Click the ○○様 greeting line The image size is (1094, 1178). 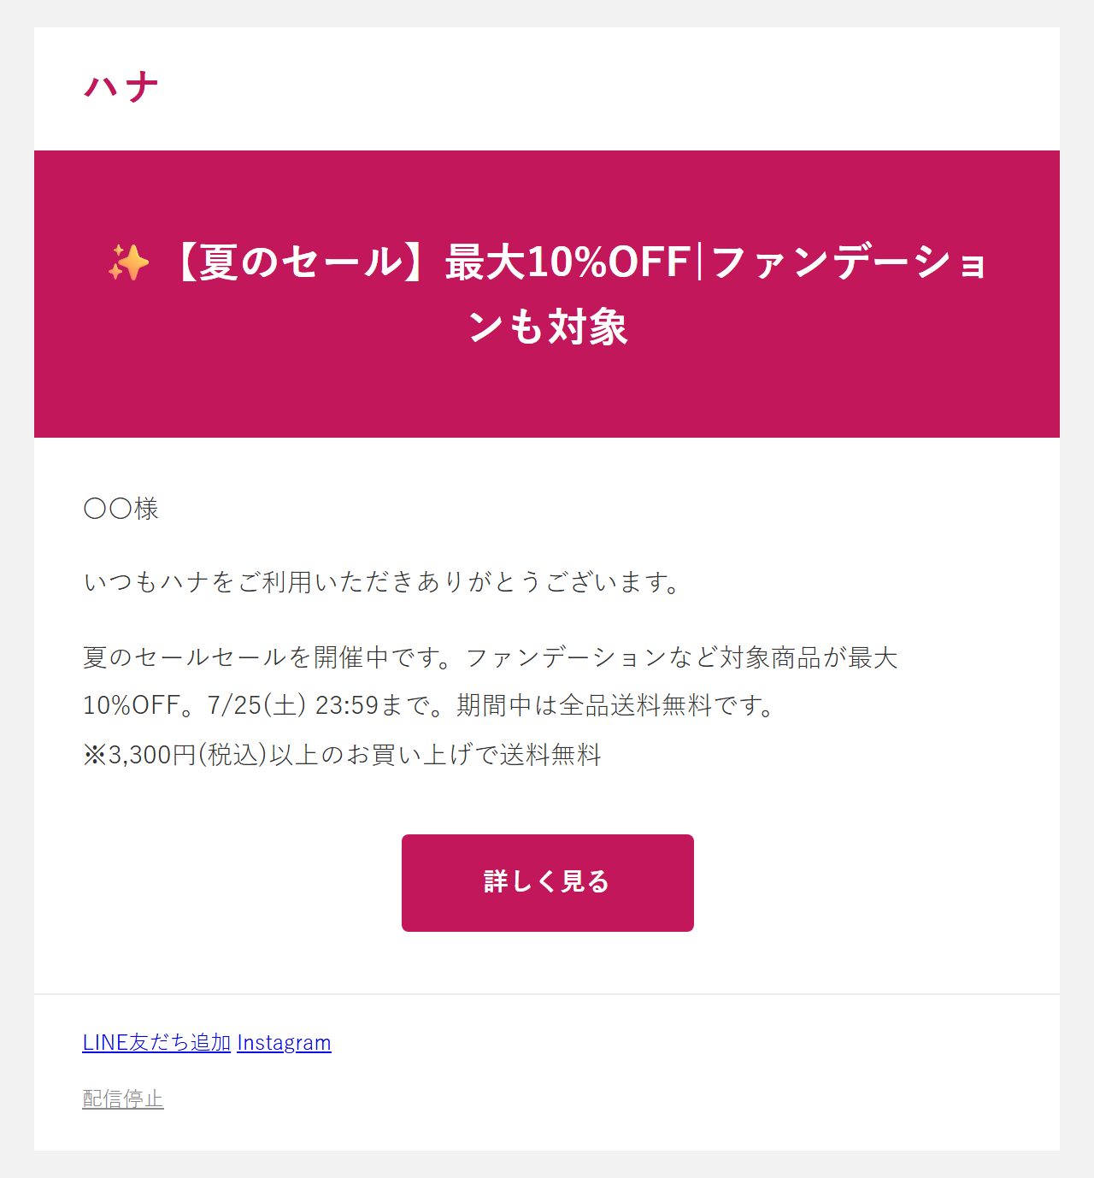click(x=121, y=509)
